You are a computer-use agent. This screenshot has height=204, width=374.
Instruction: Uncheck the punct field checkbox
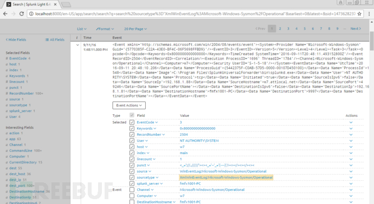(132, 165)
